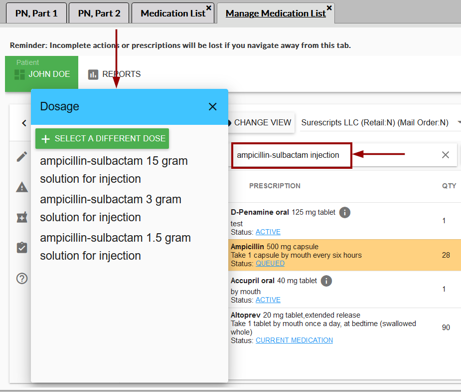Switch to the Medication List tab
Screen dimensions: 461x392
[172, 13]
